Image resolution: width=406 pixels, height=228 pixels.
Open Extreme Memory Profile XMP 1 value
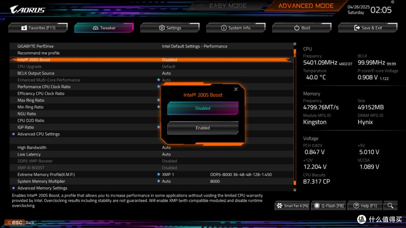168,174
